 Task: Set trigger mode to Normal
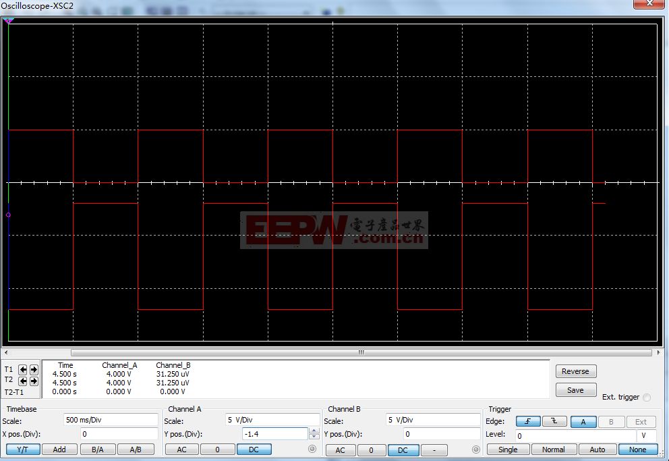click(554, 450)
